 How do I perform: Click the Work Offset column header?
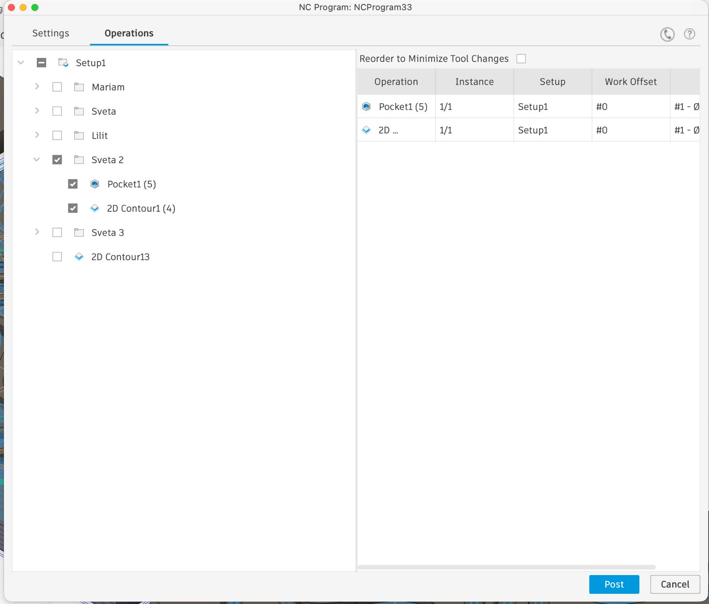click(630, 82)
